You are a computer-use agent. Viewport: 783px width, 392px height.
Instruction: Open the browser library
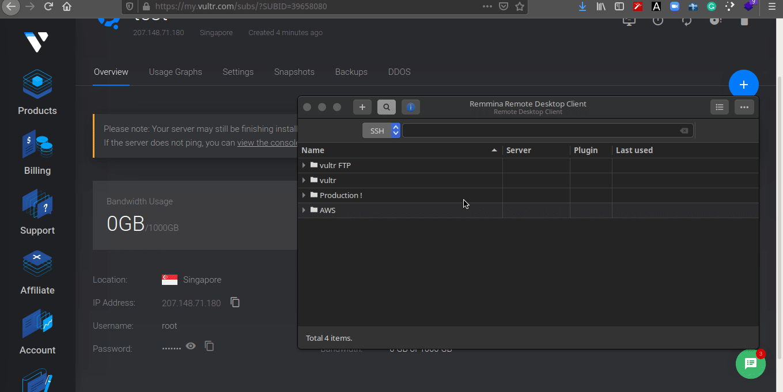602,7
